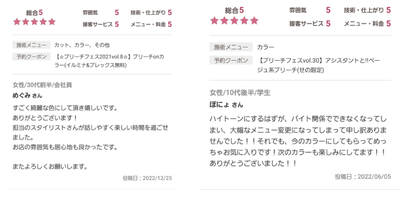The image size is (410, 205).
Task: Click 総合5 score in right review
Action: tap(234, 10)
